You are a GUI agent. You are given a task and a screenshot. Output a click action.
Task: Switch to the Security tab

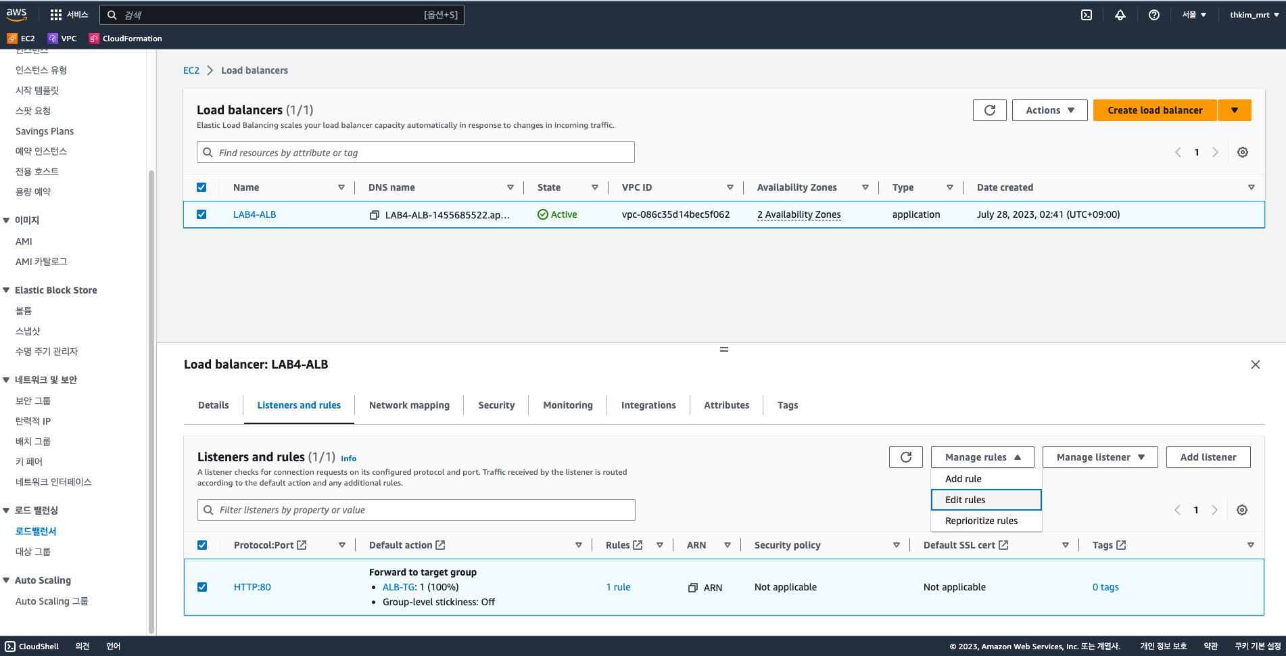496,405
